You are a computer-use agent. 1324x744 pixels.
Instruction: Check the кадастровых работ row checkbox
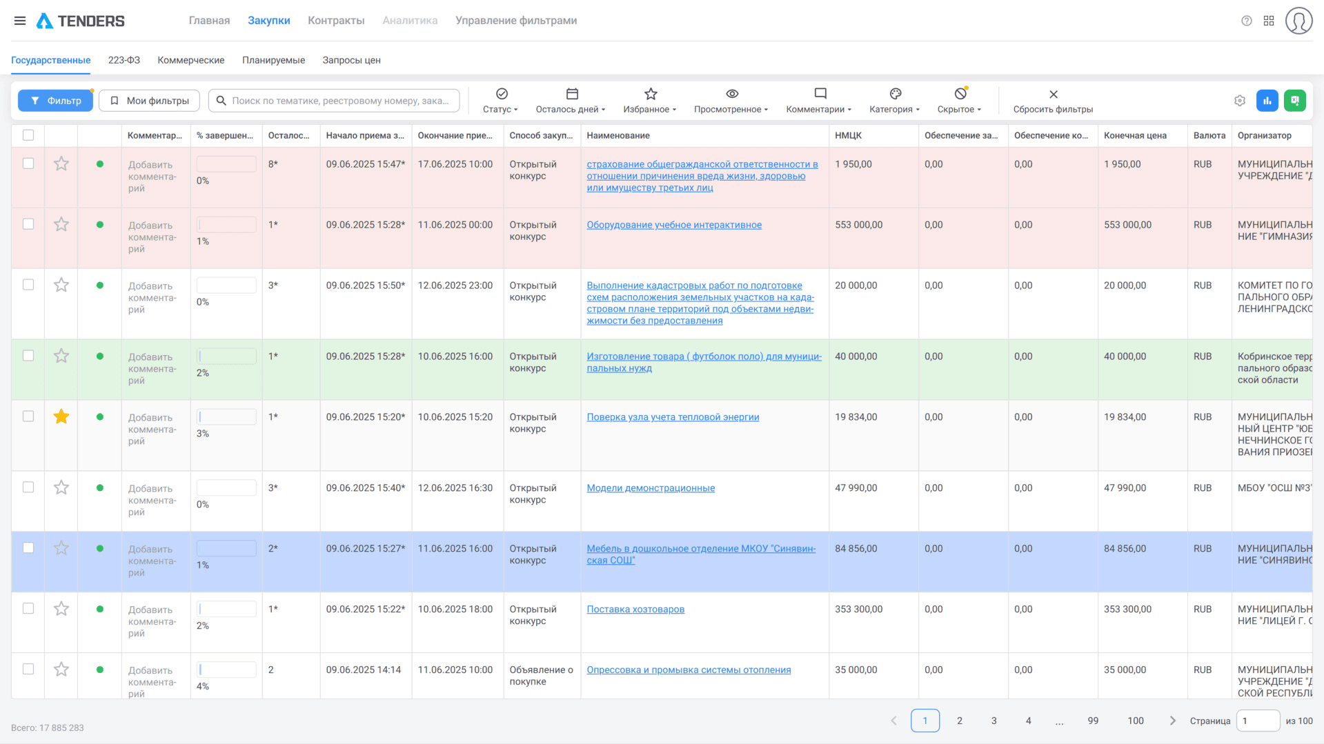[x=28, y=285]
